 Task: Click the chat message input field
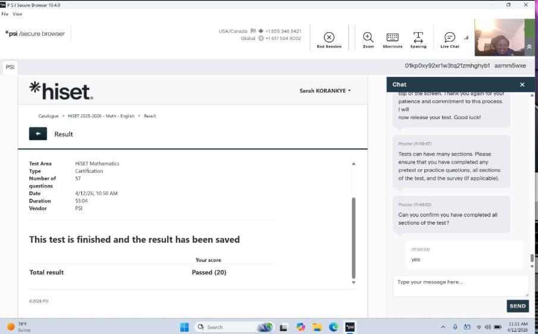tap(460, 286)
